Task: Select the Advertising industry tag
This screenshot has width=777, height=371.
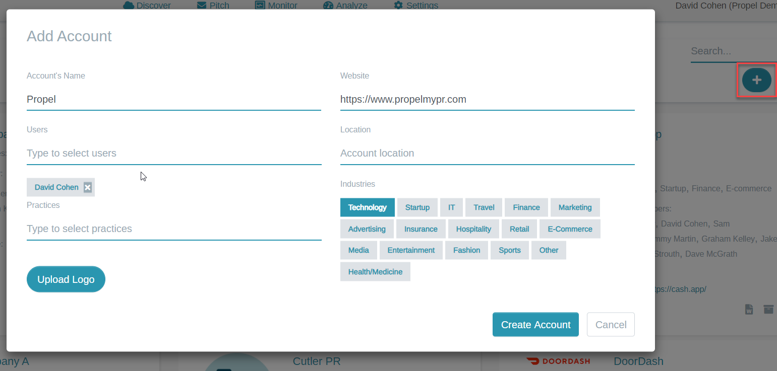Action: click(367, 229)
